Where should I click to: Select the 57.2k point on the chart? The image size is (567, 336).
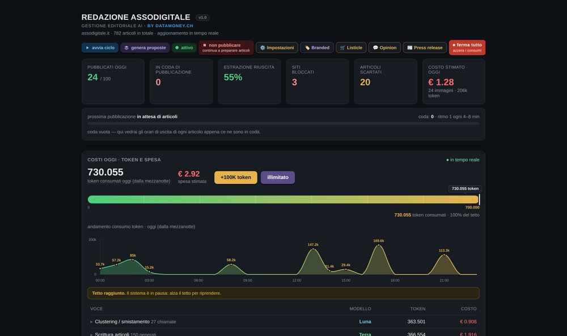[x=116, y=265]
